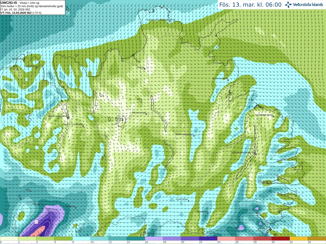Select the 0–2 m/s palest yellow legend swatch
Image resolution: width=326 pixels, height=244 pixels.
(x=9, y=239)
